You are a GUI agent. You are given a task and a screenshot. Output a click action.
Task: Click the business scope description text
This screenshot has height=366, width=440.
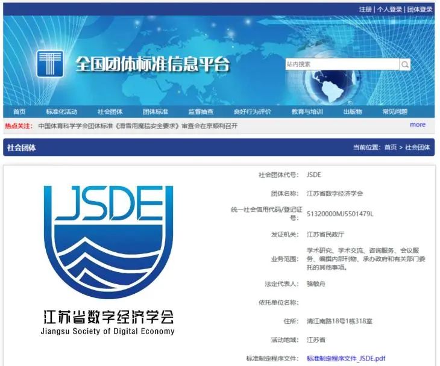point(366,259)
